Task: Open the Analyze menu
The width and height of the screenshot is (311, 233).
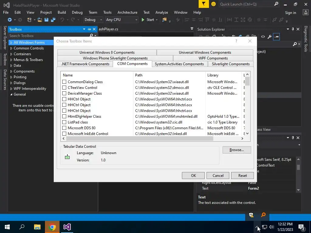Action: [x=162, y=12]
